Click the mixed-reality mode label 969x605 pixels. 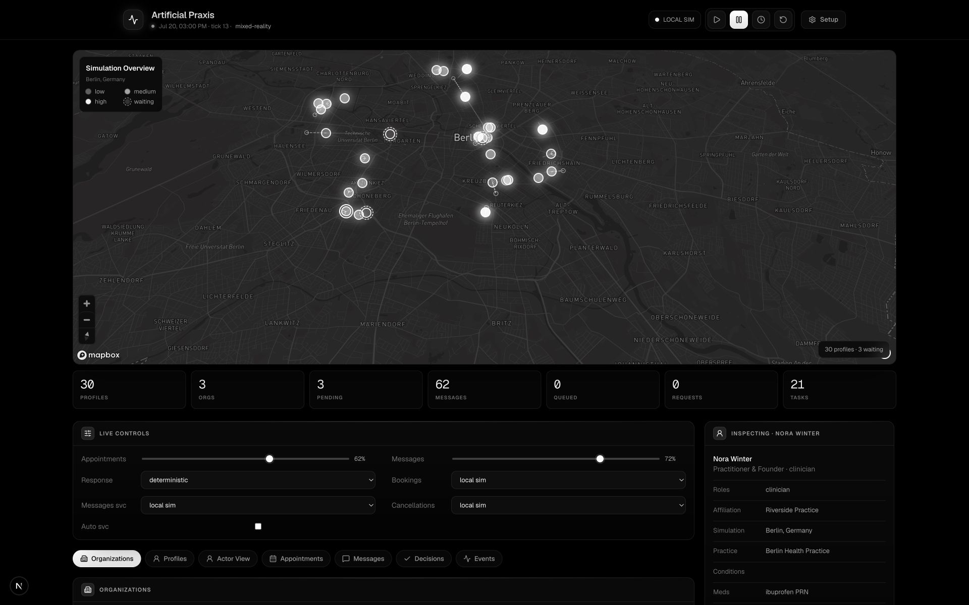(253, 26)
